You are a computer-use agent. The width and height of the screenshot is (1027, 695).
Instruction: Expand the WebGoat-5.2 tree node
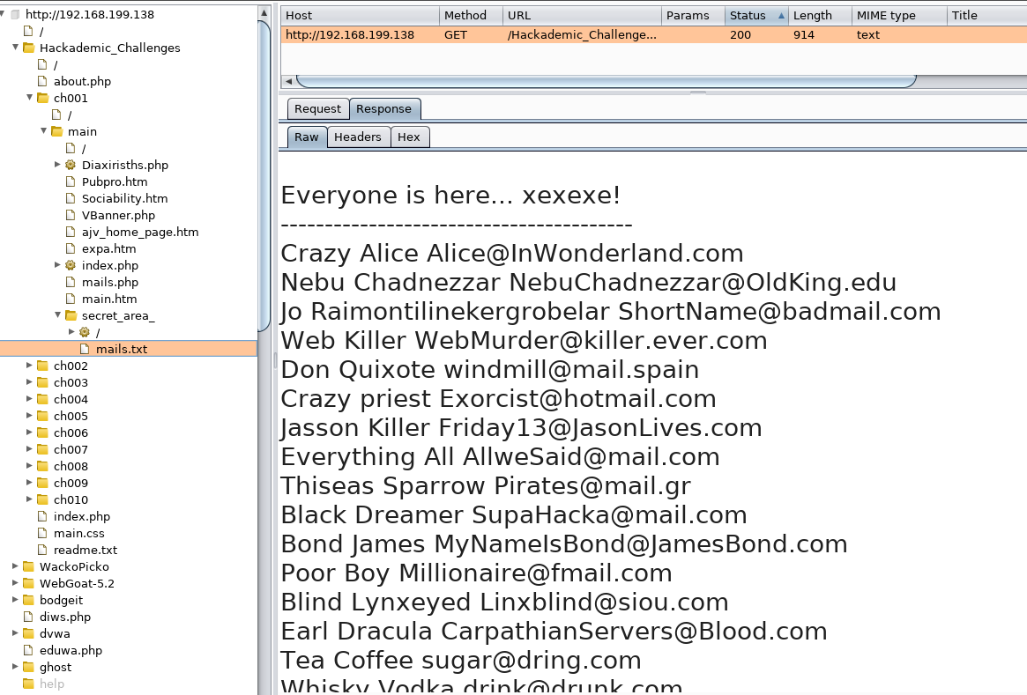[x=15, y=583]
